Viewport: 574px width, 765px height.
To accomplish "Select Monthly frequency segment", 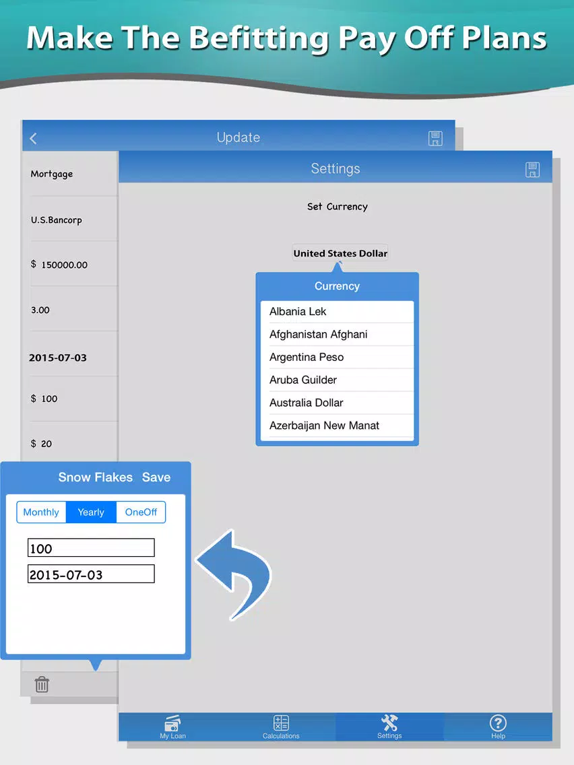I will coord(42,512).
